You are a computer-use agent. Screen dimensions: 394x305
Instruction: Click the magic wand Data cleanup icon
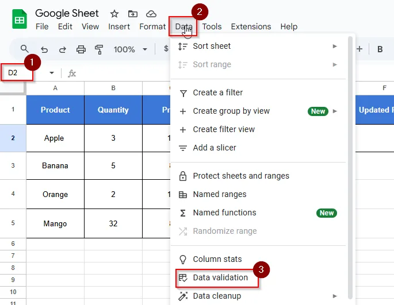tap(183, 296)
